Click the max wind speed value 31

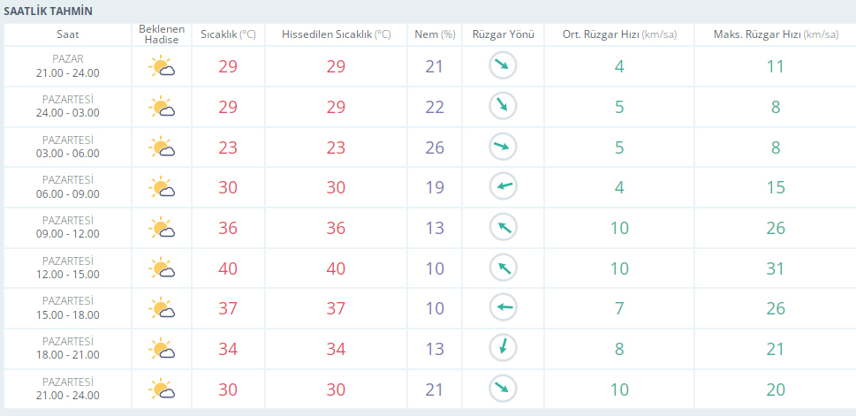coord(775,269)
